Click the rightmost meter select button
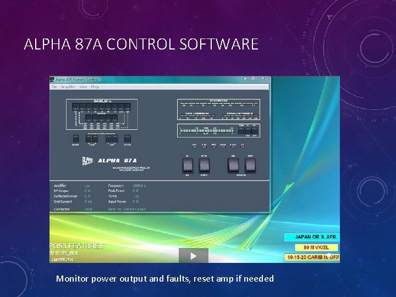The image size is (396, 297). tap(255, 130)
